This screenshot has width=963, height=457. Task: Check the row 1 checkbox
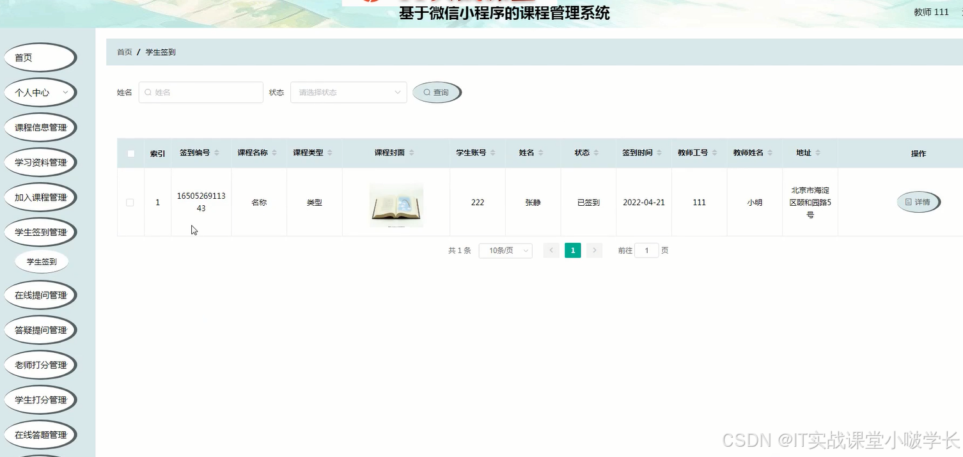130,203
